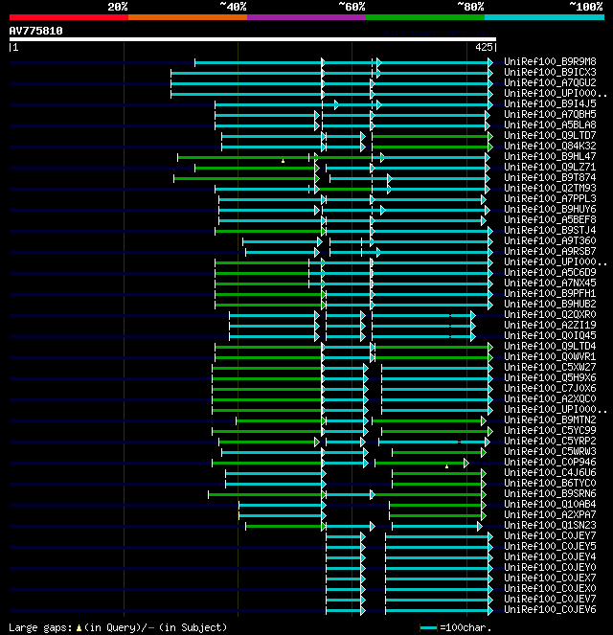Select the UniRef100_C0JEV6 label

pyautogui.click(x=550, y=609)
